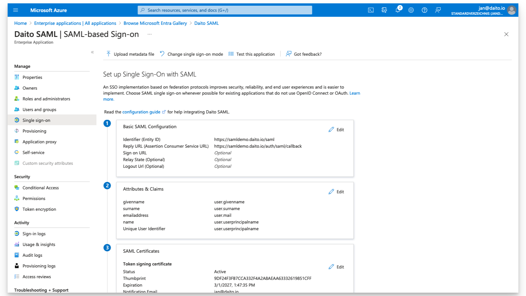Go to Enterprise applications | All applications breadcrumb
Screen dimensions: 526x296
pos(75,23)
